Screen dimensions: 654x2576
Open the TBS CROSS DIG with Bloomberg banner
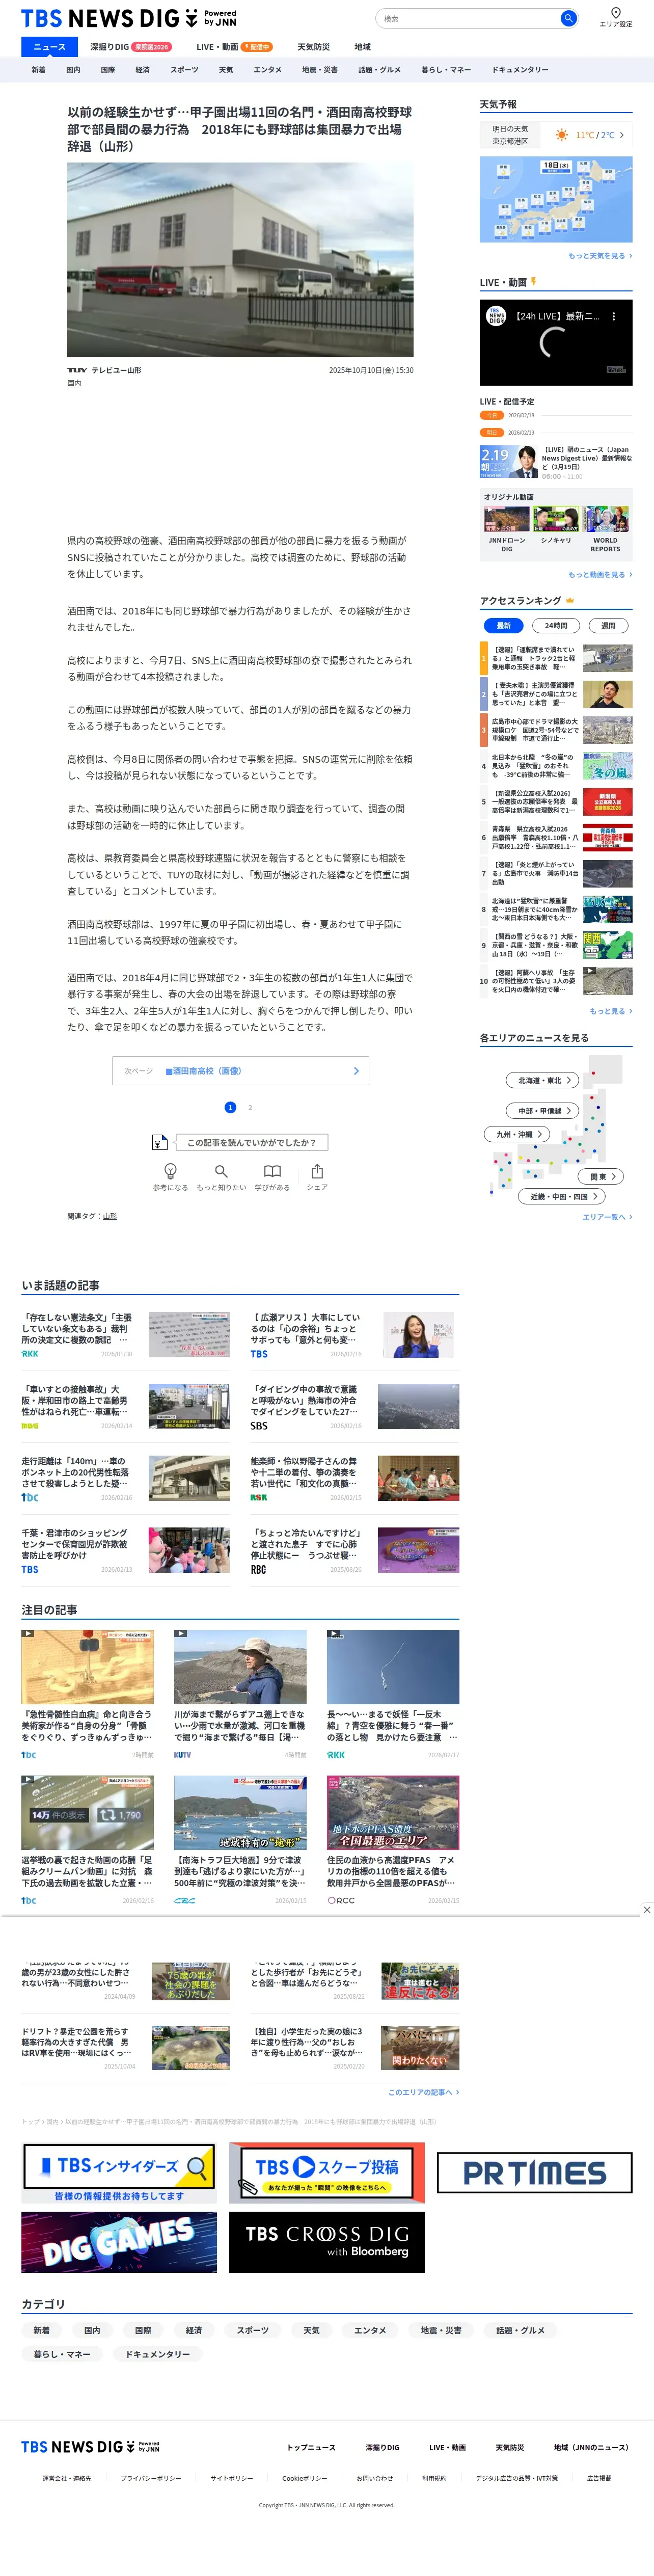(x=327, y=2242)
